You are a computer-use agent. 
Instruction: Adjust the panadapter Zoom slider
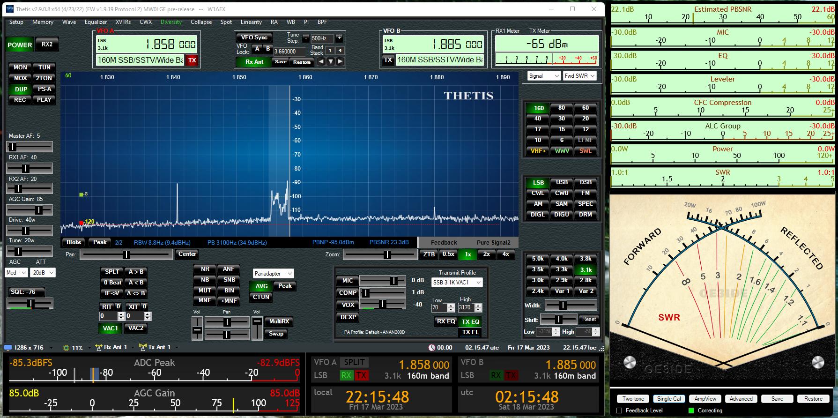380,254
